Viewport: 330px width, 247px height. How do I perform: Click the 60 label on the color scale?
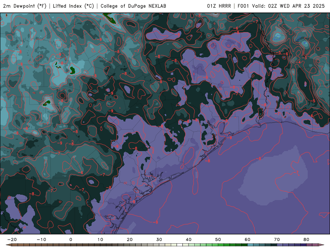[x=247, y=240]
